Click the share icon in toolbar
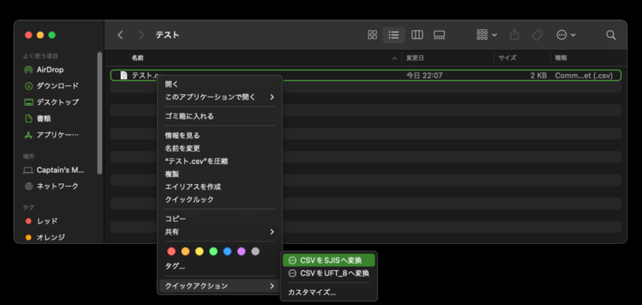This screenshot has width=642, height=305. pos(515,35)
